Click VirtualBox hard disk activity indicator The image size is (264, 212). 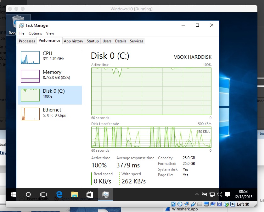tap(173, 204)
